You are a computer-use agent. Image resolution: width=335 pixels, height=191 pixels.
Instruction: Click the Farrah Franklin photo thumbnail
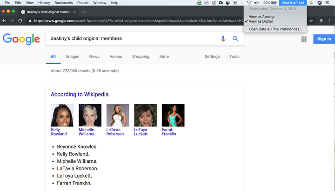point(173,115)
